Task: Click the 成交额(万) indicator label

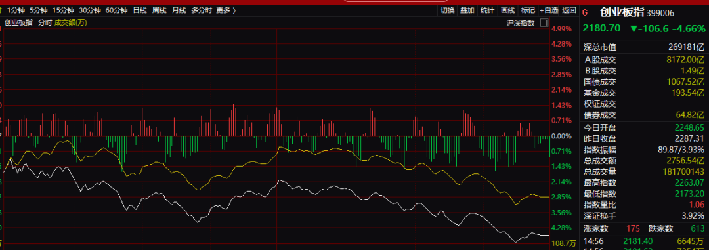Action: click(x=71, y=22)
